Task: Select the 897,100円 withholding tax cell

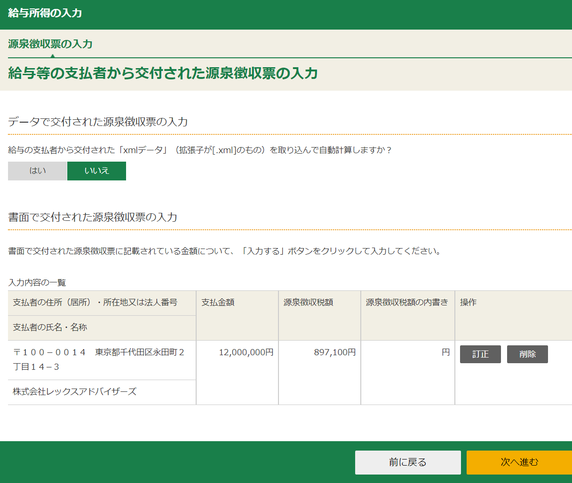Action: click(x=334, y=352)
